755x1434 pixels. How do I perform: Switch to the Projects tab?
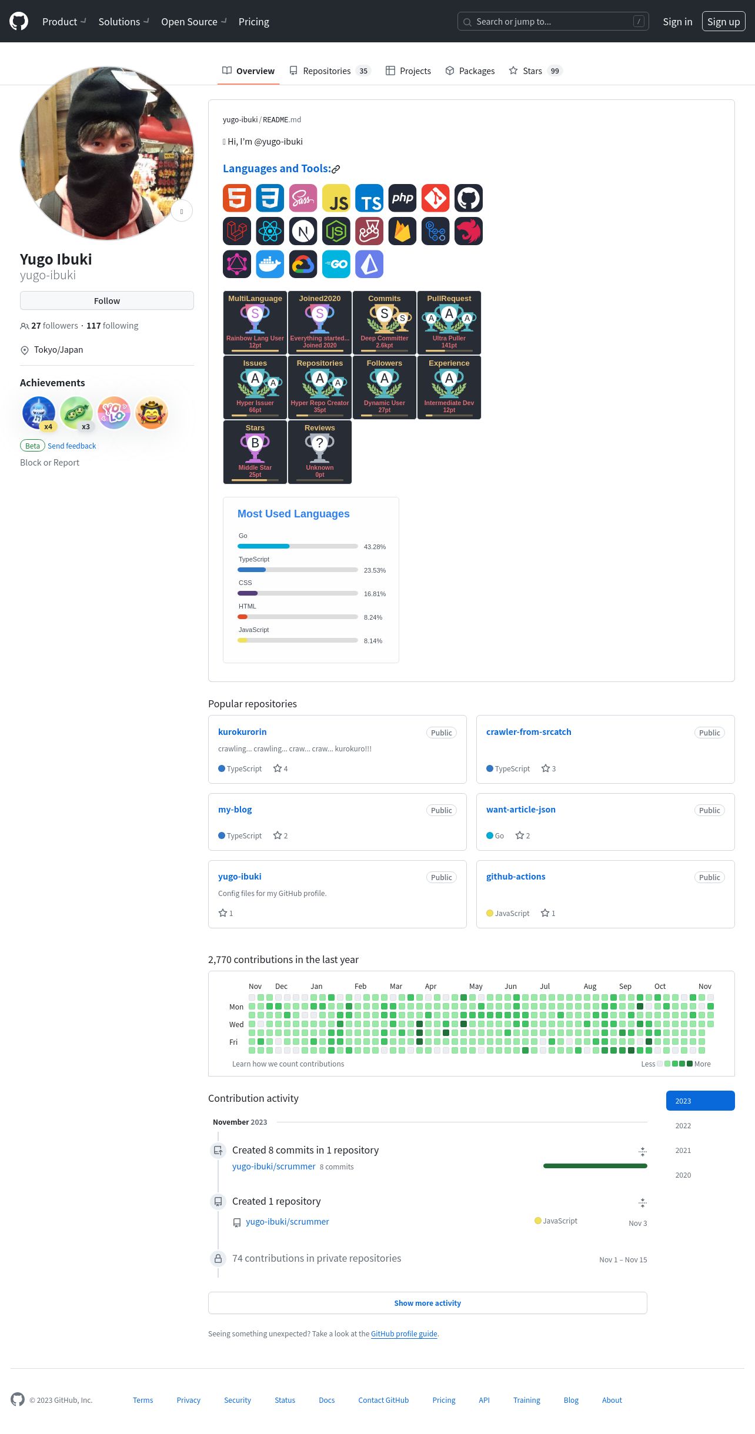(408, 71)
